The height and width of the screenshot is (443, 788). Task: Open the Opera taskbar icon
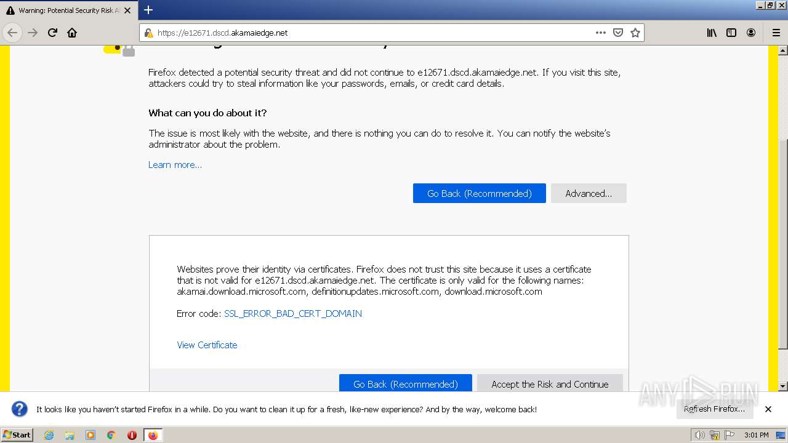(132, 435)
